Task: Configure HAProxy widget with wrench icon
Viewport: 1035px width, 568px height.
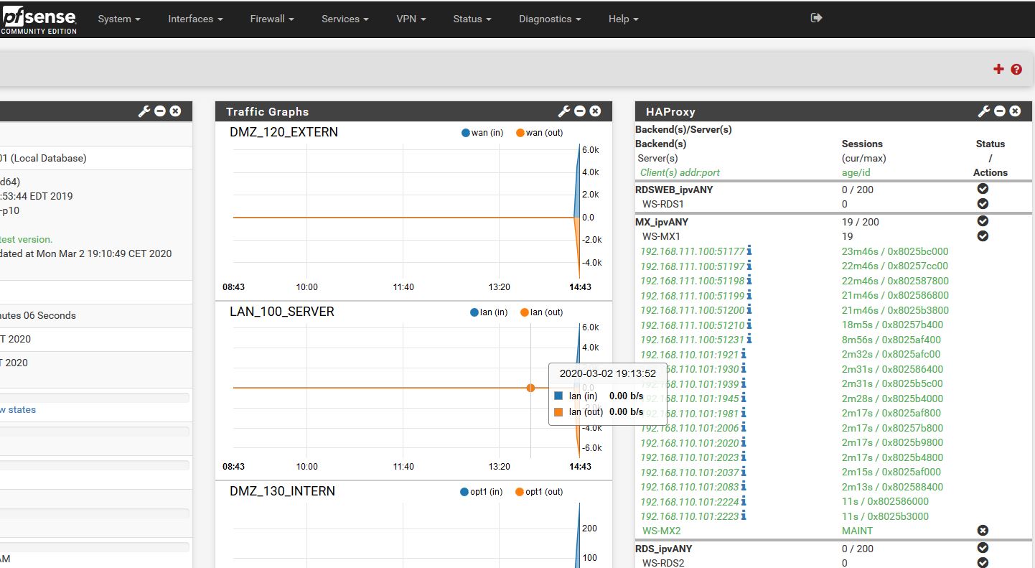Action: 984,111
